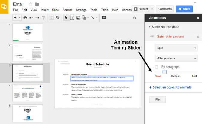The height and width of the screenshot is (124, 203).
Task: Open the Slide menu
Action: tap(55, 10)
